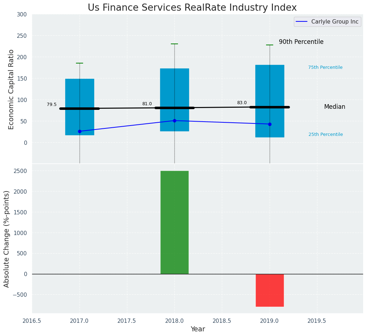Click the blue line sample in legend

click(x=302, y=22)
